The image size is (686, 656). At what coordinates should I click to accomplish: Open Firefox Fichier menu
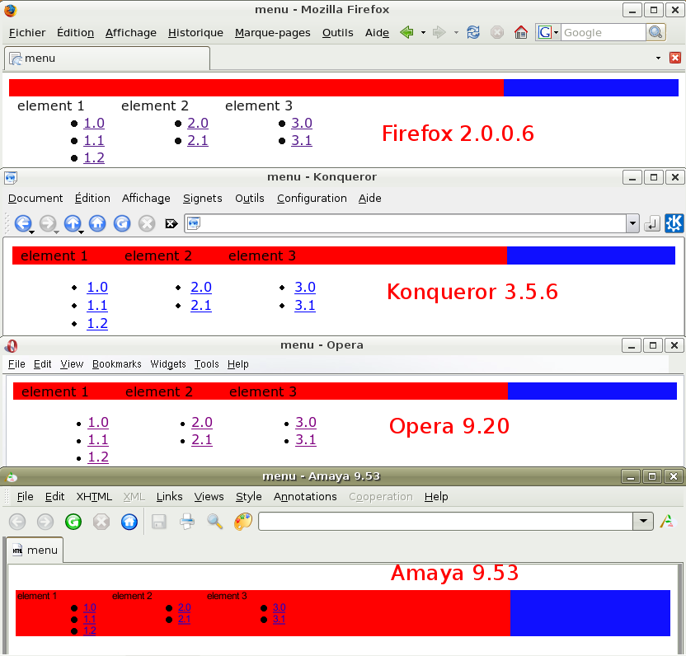pyautogui.click(x=27, y=33)
